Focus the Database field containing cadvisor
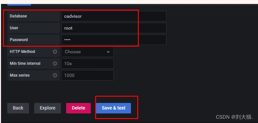258x123 pixels. point(114,16)
